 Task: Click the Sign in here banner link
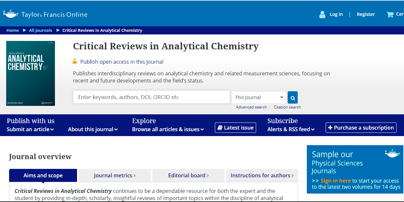pyautogui.click(x=335, y=181)
